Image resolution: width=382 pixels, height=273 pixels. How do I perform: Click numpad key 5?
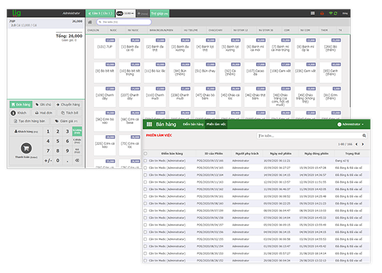coord(58,141)
